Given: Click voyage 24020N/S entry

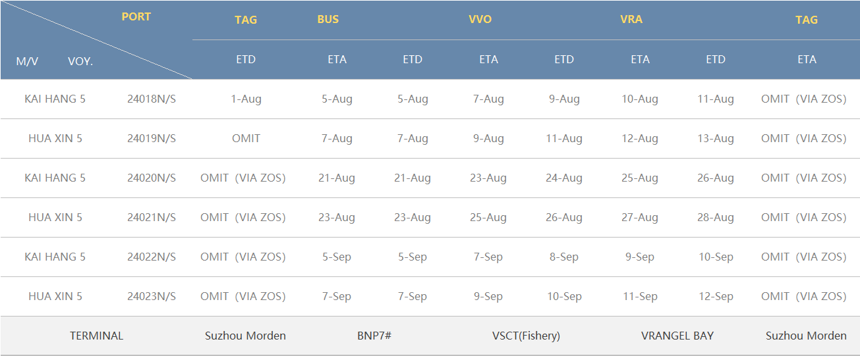Looking at the screenshot, I should (x=152, y=178).
